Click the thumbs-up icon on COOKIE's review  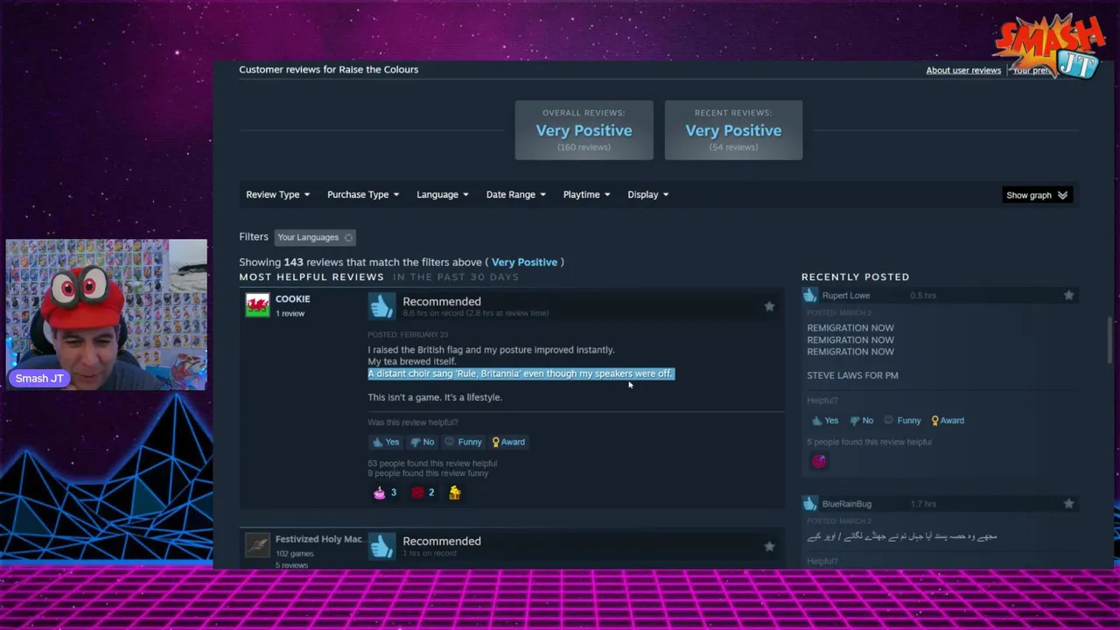pyautogui.click(x=381, y=306)
